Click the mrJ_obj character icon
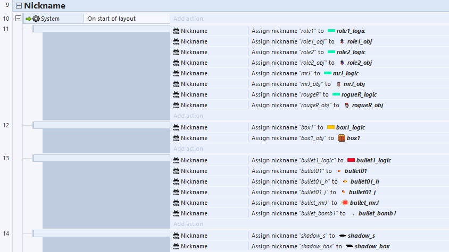The image size is (449, 252). [x=338, y=84]
